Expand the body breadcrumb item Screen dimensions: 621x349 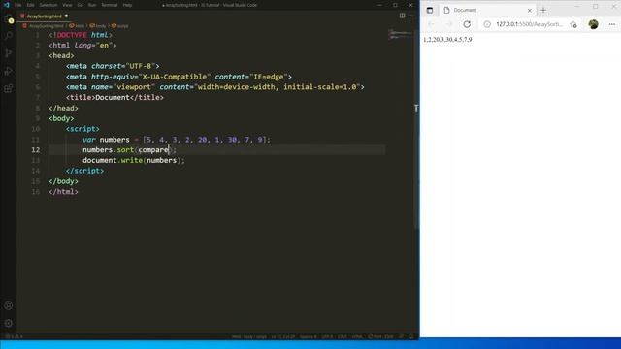pyautogui.click(x=98, y=26)
